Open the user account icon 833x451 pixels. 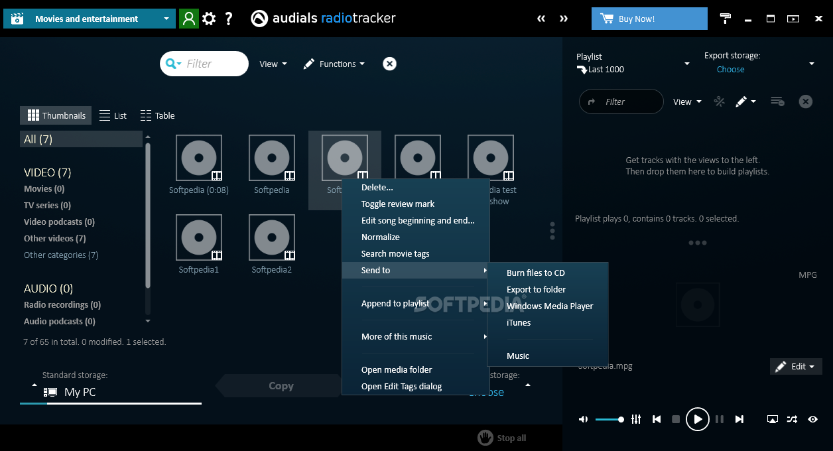(x=189, y=19)
